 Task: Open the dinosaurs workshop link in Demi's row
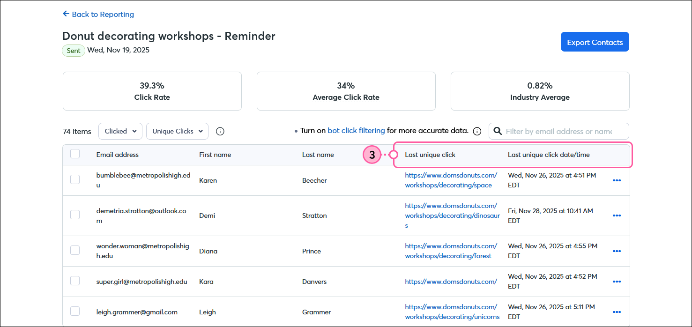(452, 216)
